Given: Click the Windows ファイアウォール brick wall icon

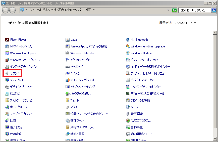Looking at the screenshot, I should point(7,60).
